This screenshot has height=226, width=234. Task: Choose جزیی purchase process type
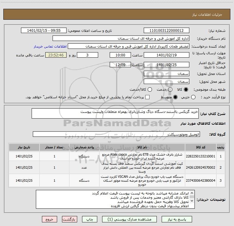tap(193, 97)
